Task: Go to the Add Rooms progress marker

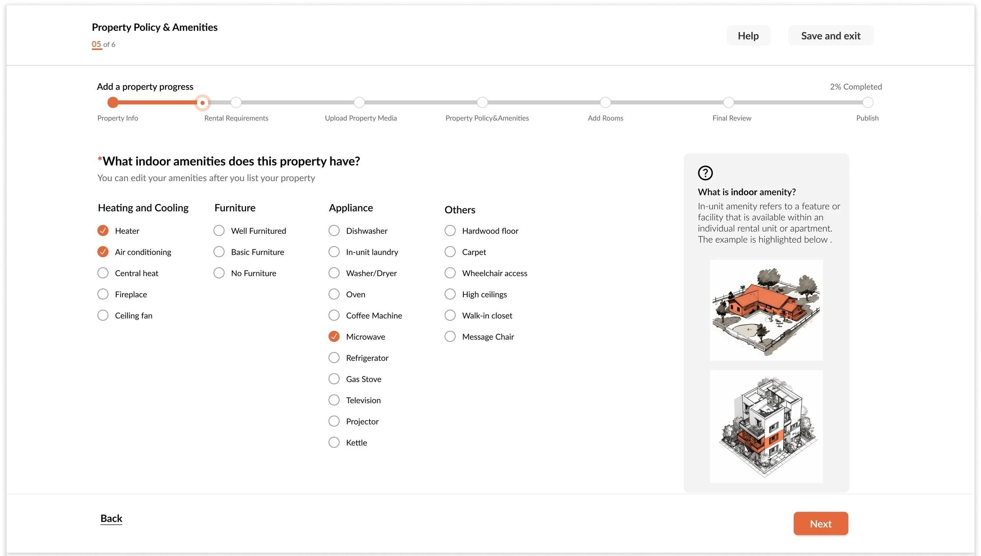Action: coord(605,102)
